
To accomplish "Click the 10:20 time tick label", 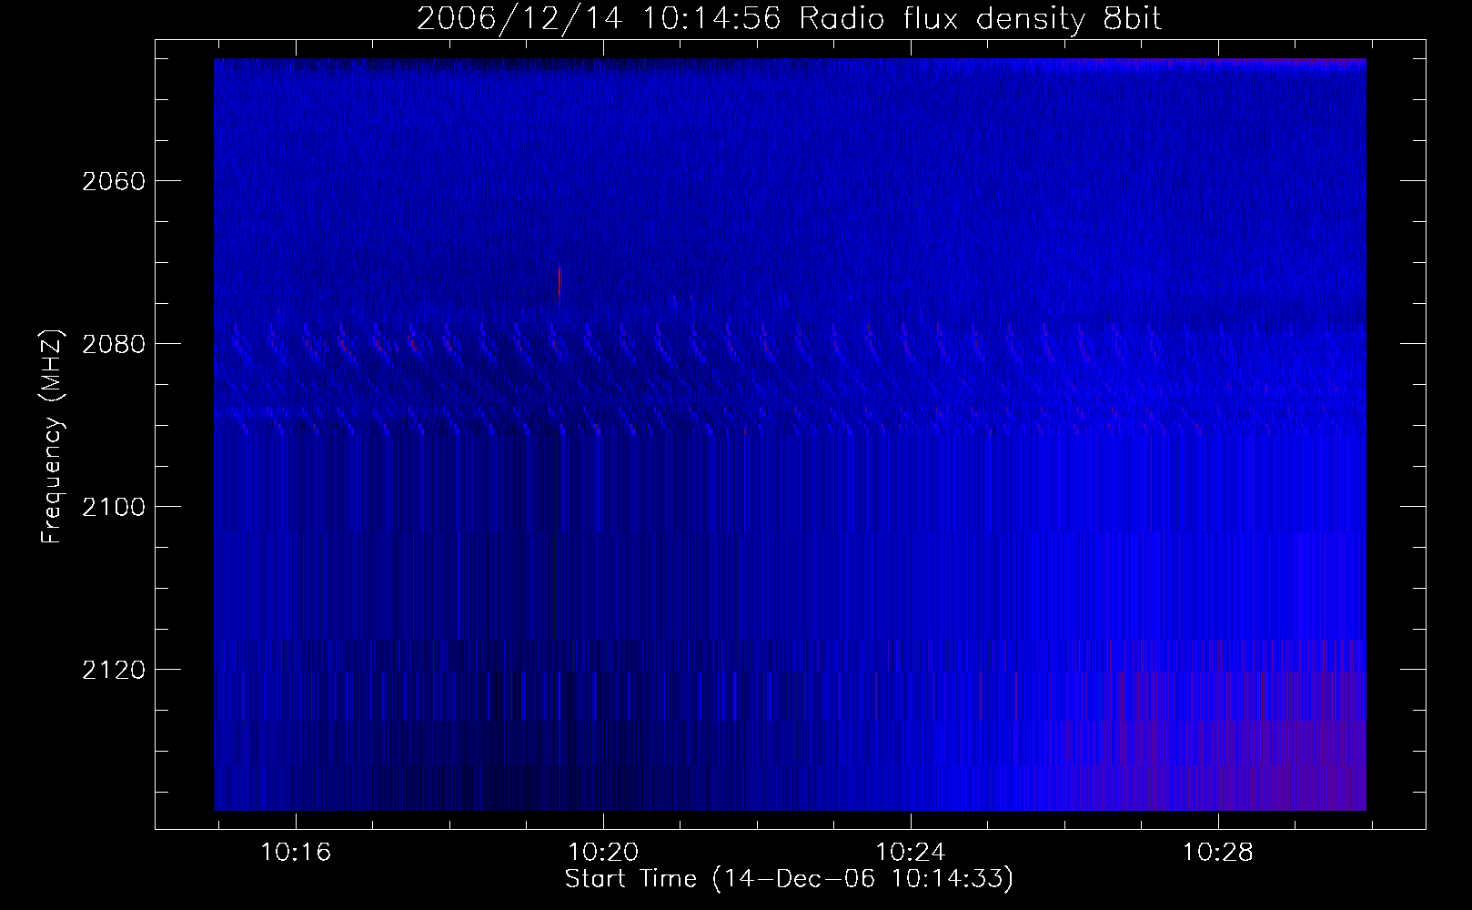I will [x=603, y=853].
